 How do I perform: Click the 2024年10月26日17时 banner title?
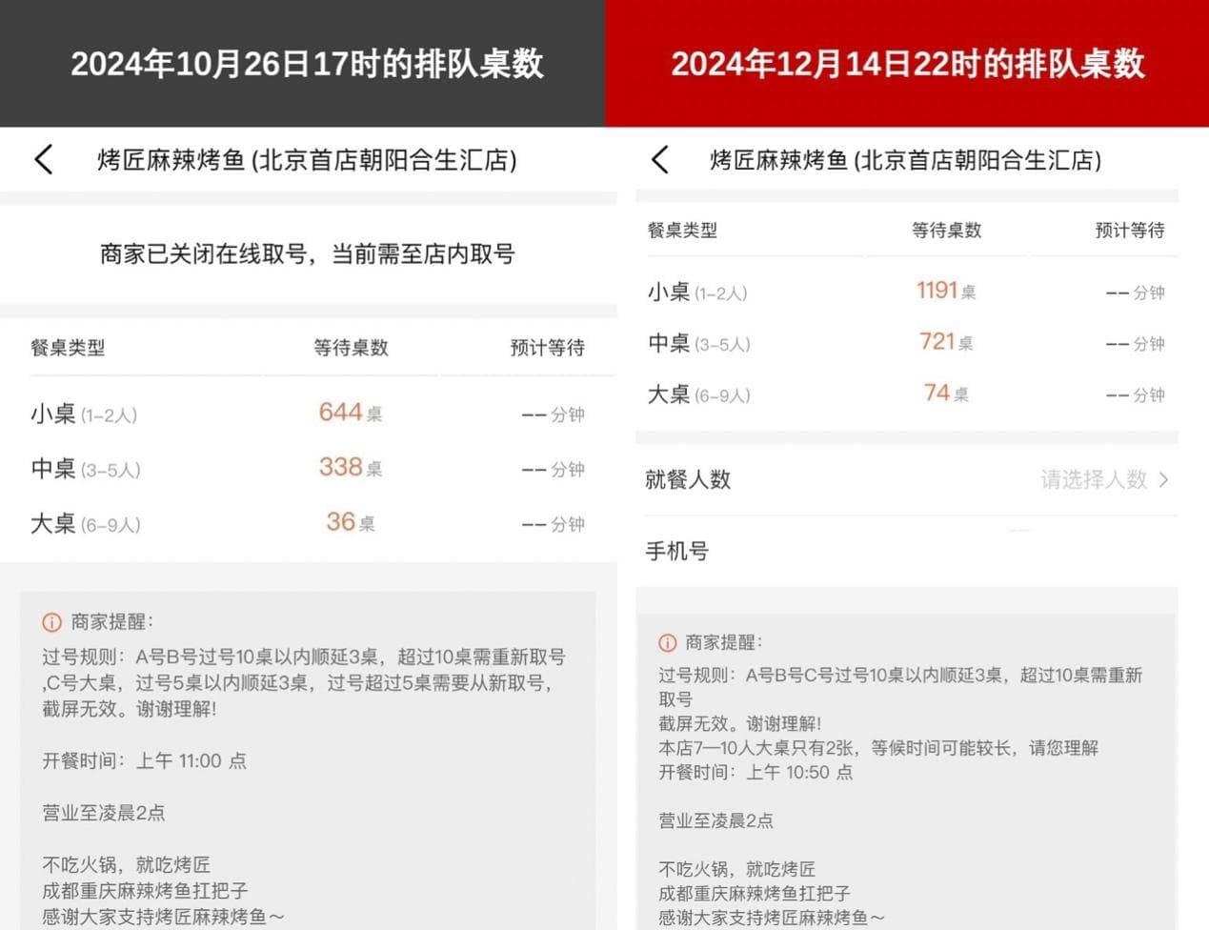pyautogui.click(x=307, y=64)
